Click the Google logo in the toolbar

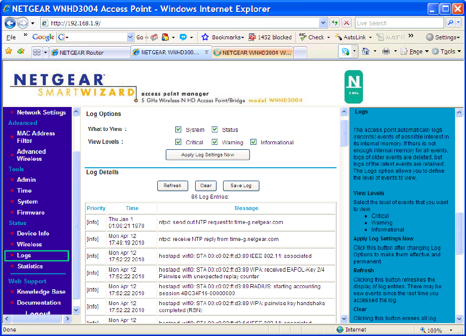43,37
